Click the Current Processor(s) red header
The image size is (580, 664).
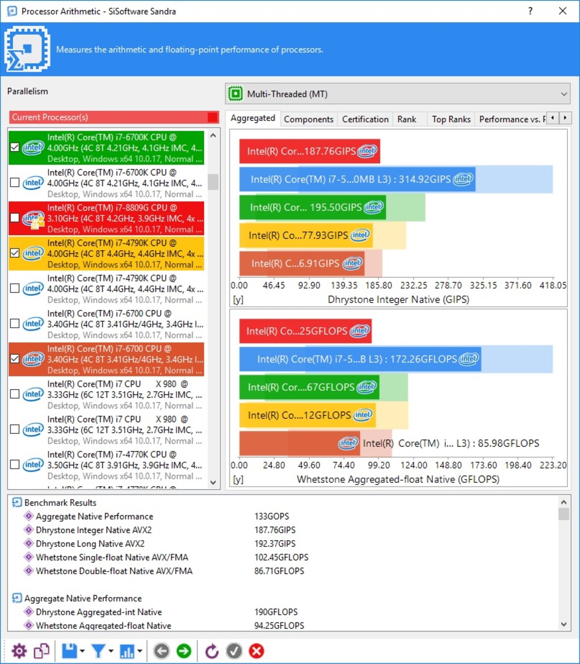coord(114,118)
